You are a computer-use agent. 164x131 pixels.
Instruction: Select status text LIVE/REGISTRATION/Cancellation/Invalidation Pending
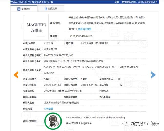pos(96,118)
